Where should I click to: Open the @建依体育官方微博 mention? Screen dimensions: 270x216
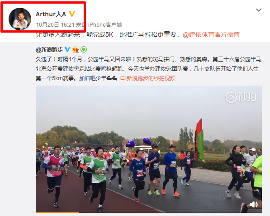click(x=211, y=35)
